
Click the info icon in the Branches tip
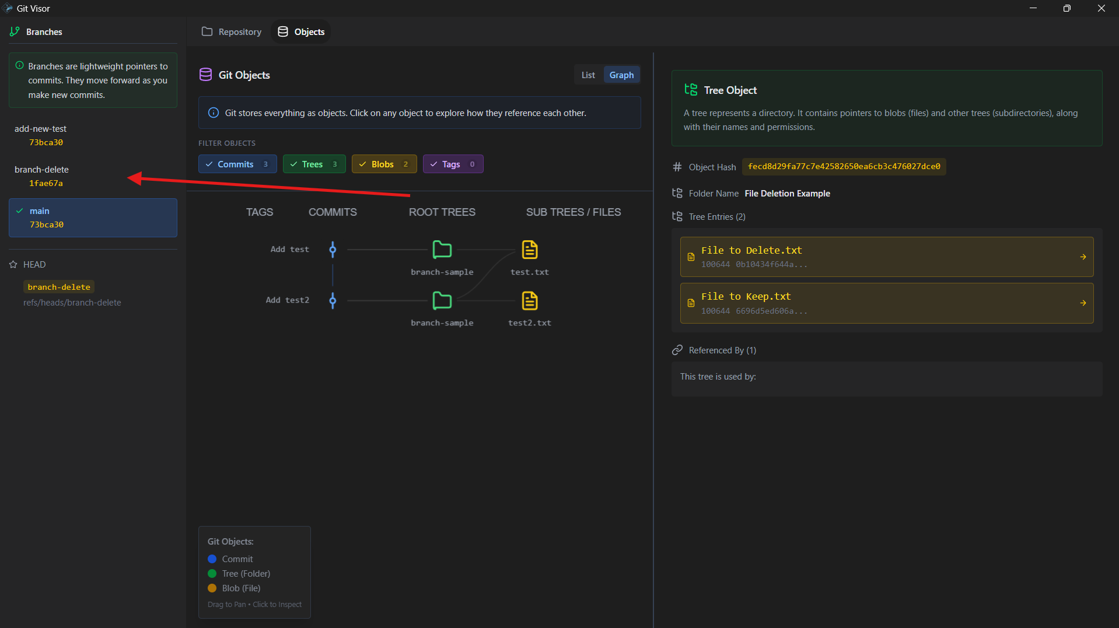20,65
